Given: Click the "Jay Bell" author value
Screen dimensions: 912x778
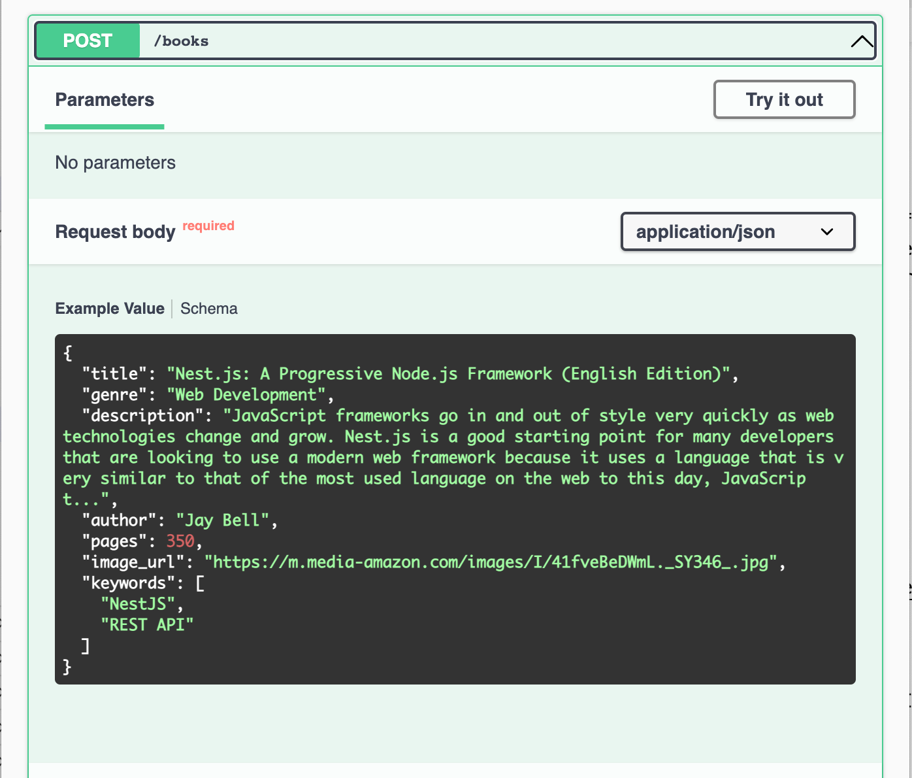Looking at the screenshot, I should (222, 520).
